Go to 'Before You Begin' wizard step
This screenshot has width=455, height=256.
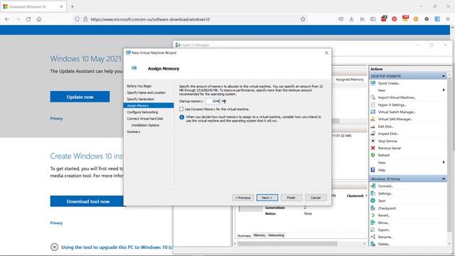[x=139, y=86]
